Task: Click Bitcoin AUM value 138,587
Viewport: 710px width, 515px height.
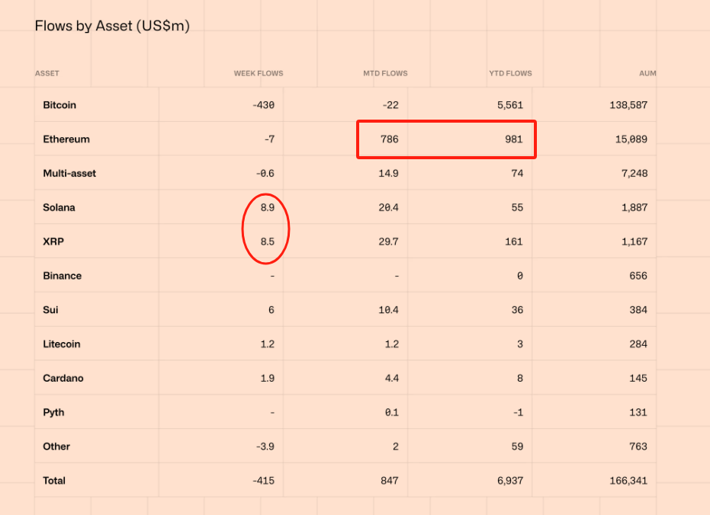Action: pos(628,105)
